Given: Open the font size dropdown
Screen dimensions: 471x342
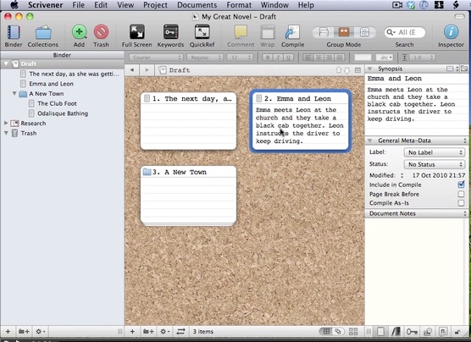Looking at the screenshot, I should pyautogui.click(x=240, y=58).
